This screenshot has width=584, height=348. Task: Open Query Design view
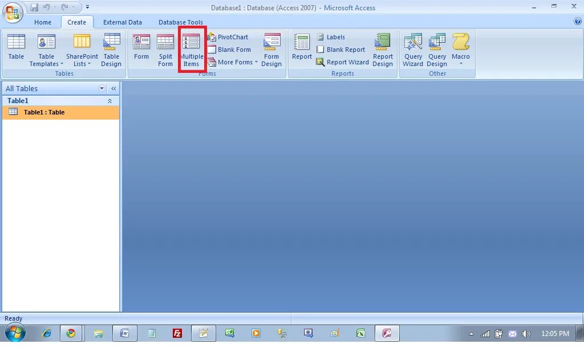(x=436, y=50)
